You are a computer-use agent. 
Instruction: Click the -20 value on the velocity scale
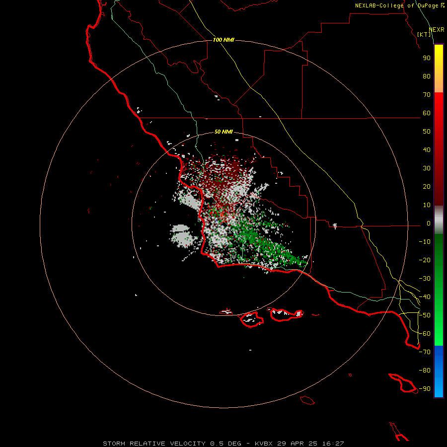[x=425, y=260]
